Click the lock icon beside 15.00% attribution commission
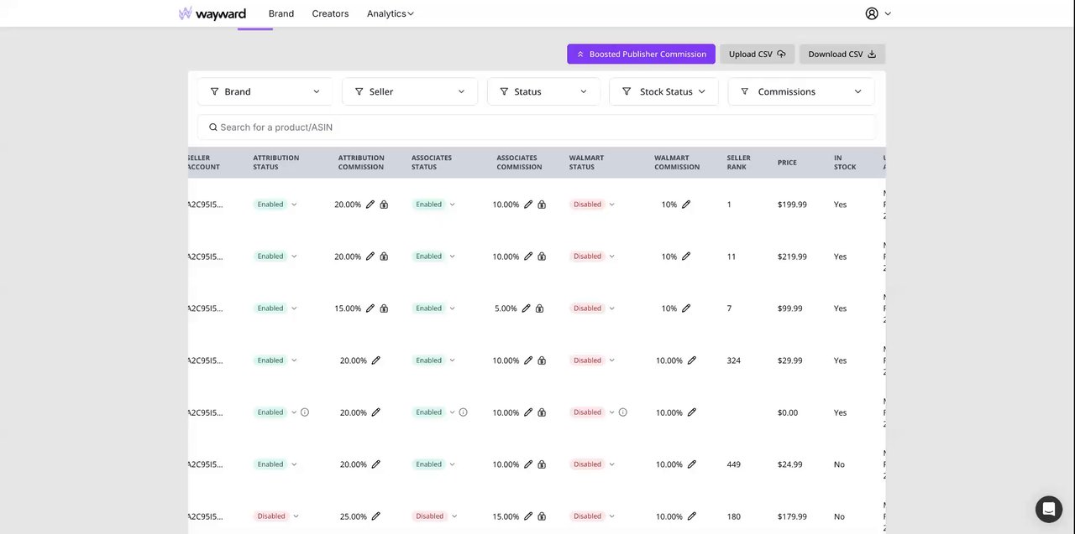 point(384,308)
